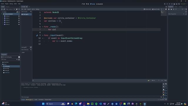Toggle scripts panel arrow at editor bottom

33,80
